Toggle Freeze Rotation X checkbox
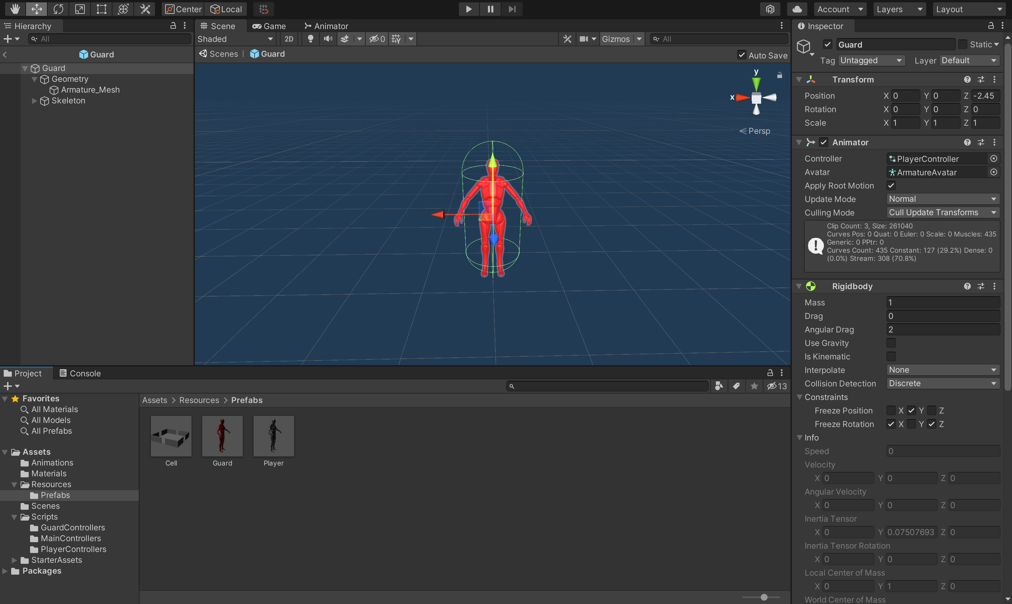 click(x=891, y=424)
